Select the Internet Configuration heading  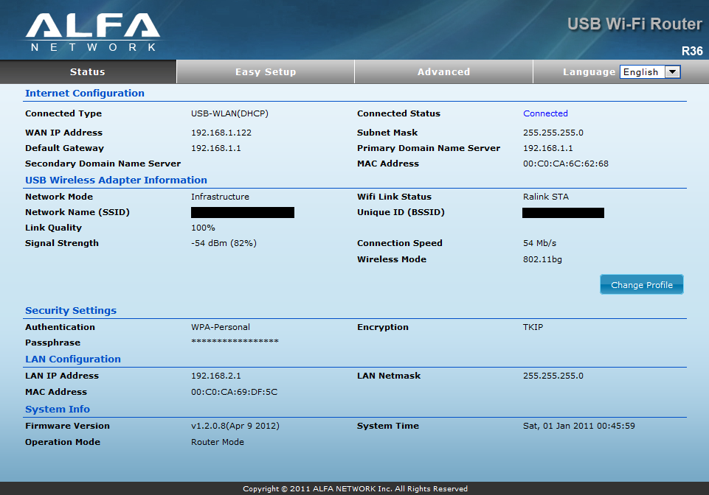(85, 93)
